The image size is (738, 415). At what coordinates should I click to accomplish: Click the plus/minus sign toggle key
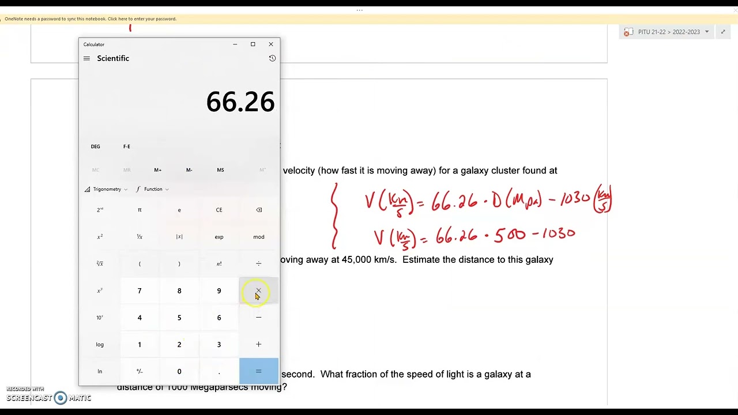point(140,371)
